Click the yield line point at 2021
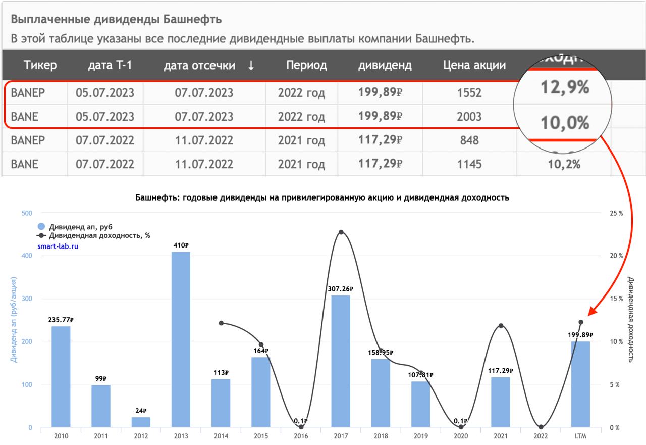 click(501, 326)
